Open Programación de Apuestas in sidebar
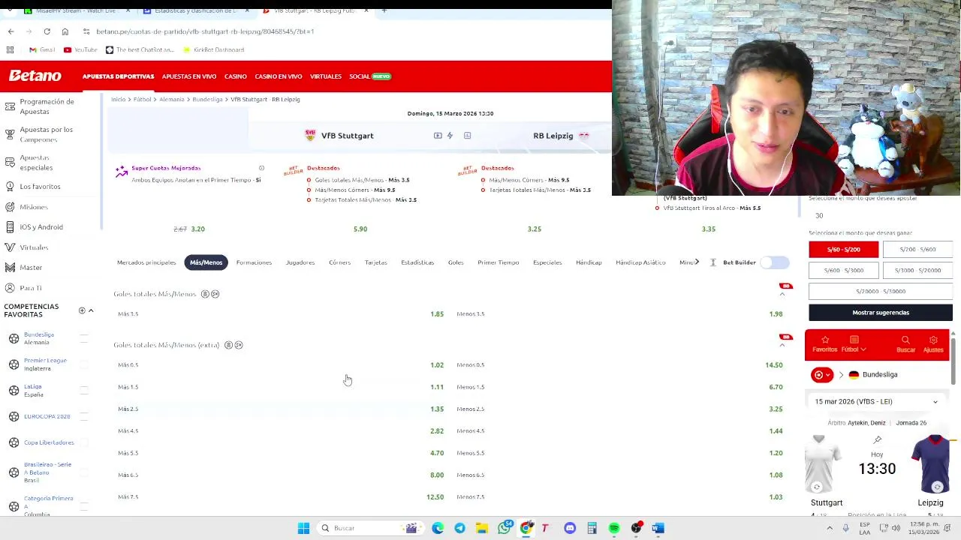Screen dimensions: 961x540 pyautogui.click(x=47, y=106)
